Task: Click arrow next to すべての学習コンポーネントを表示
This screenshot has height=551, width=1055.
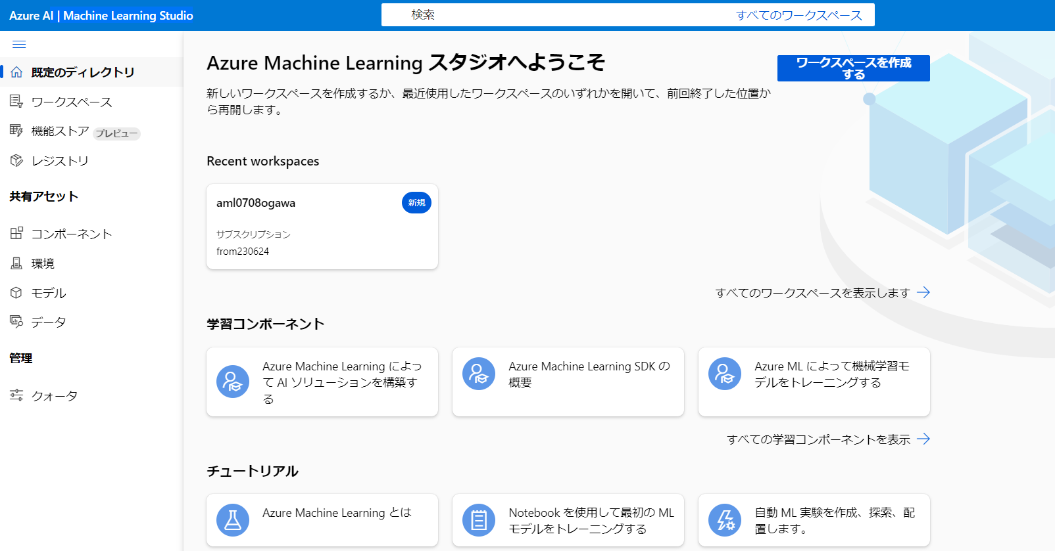Action: point(923,439)
